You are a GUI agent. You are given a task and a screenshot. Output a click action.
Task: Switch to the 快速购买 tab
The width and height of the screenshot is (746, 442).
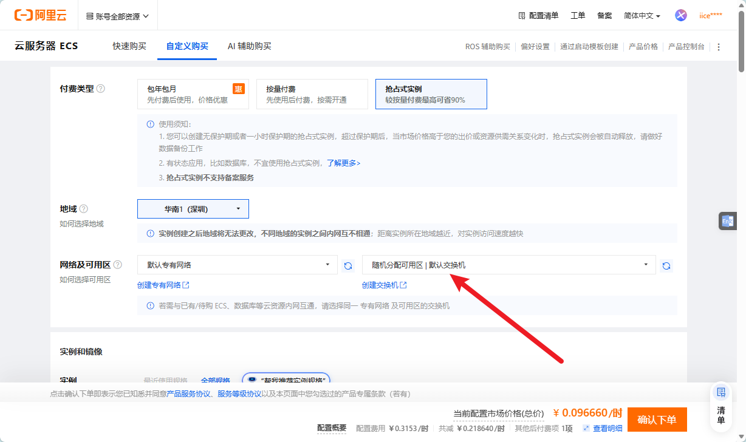coord(129,46)
